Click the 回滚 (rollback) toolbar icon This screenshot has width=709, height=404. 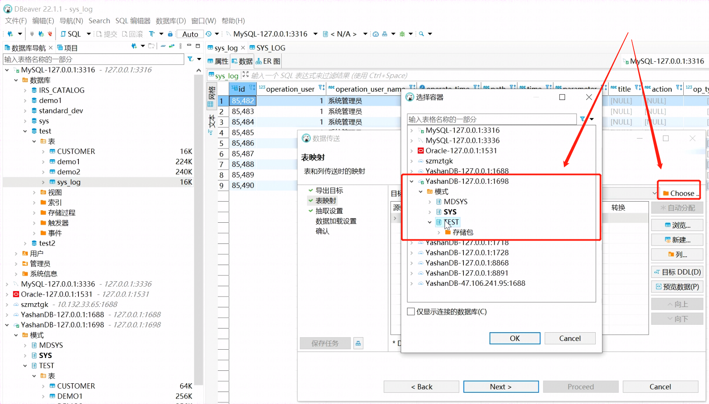pyautogui.click(x=132, y=34)
